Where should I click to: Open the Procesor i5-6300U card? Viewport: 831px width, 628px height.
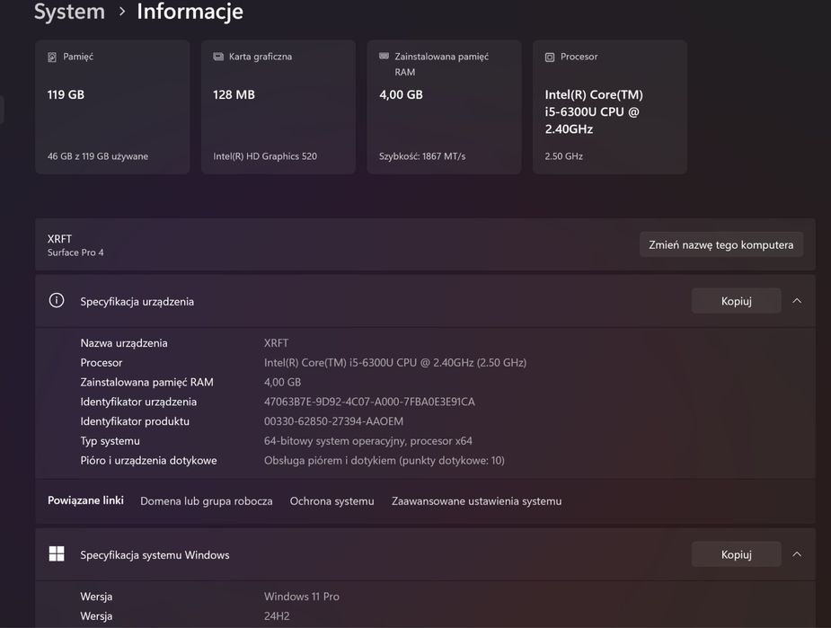coord(610,107)
